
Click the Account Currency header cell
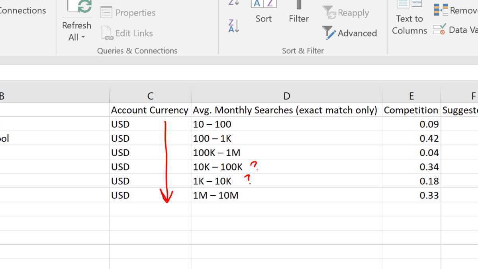(x=150, y=110)
